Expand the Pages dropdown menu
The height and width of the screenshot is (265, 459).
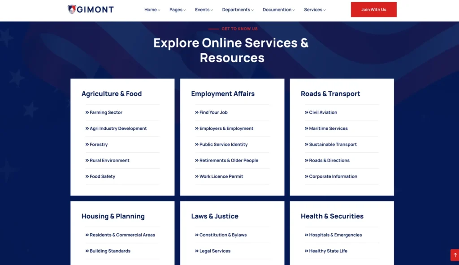(178, 10)
